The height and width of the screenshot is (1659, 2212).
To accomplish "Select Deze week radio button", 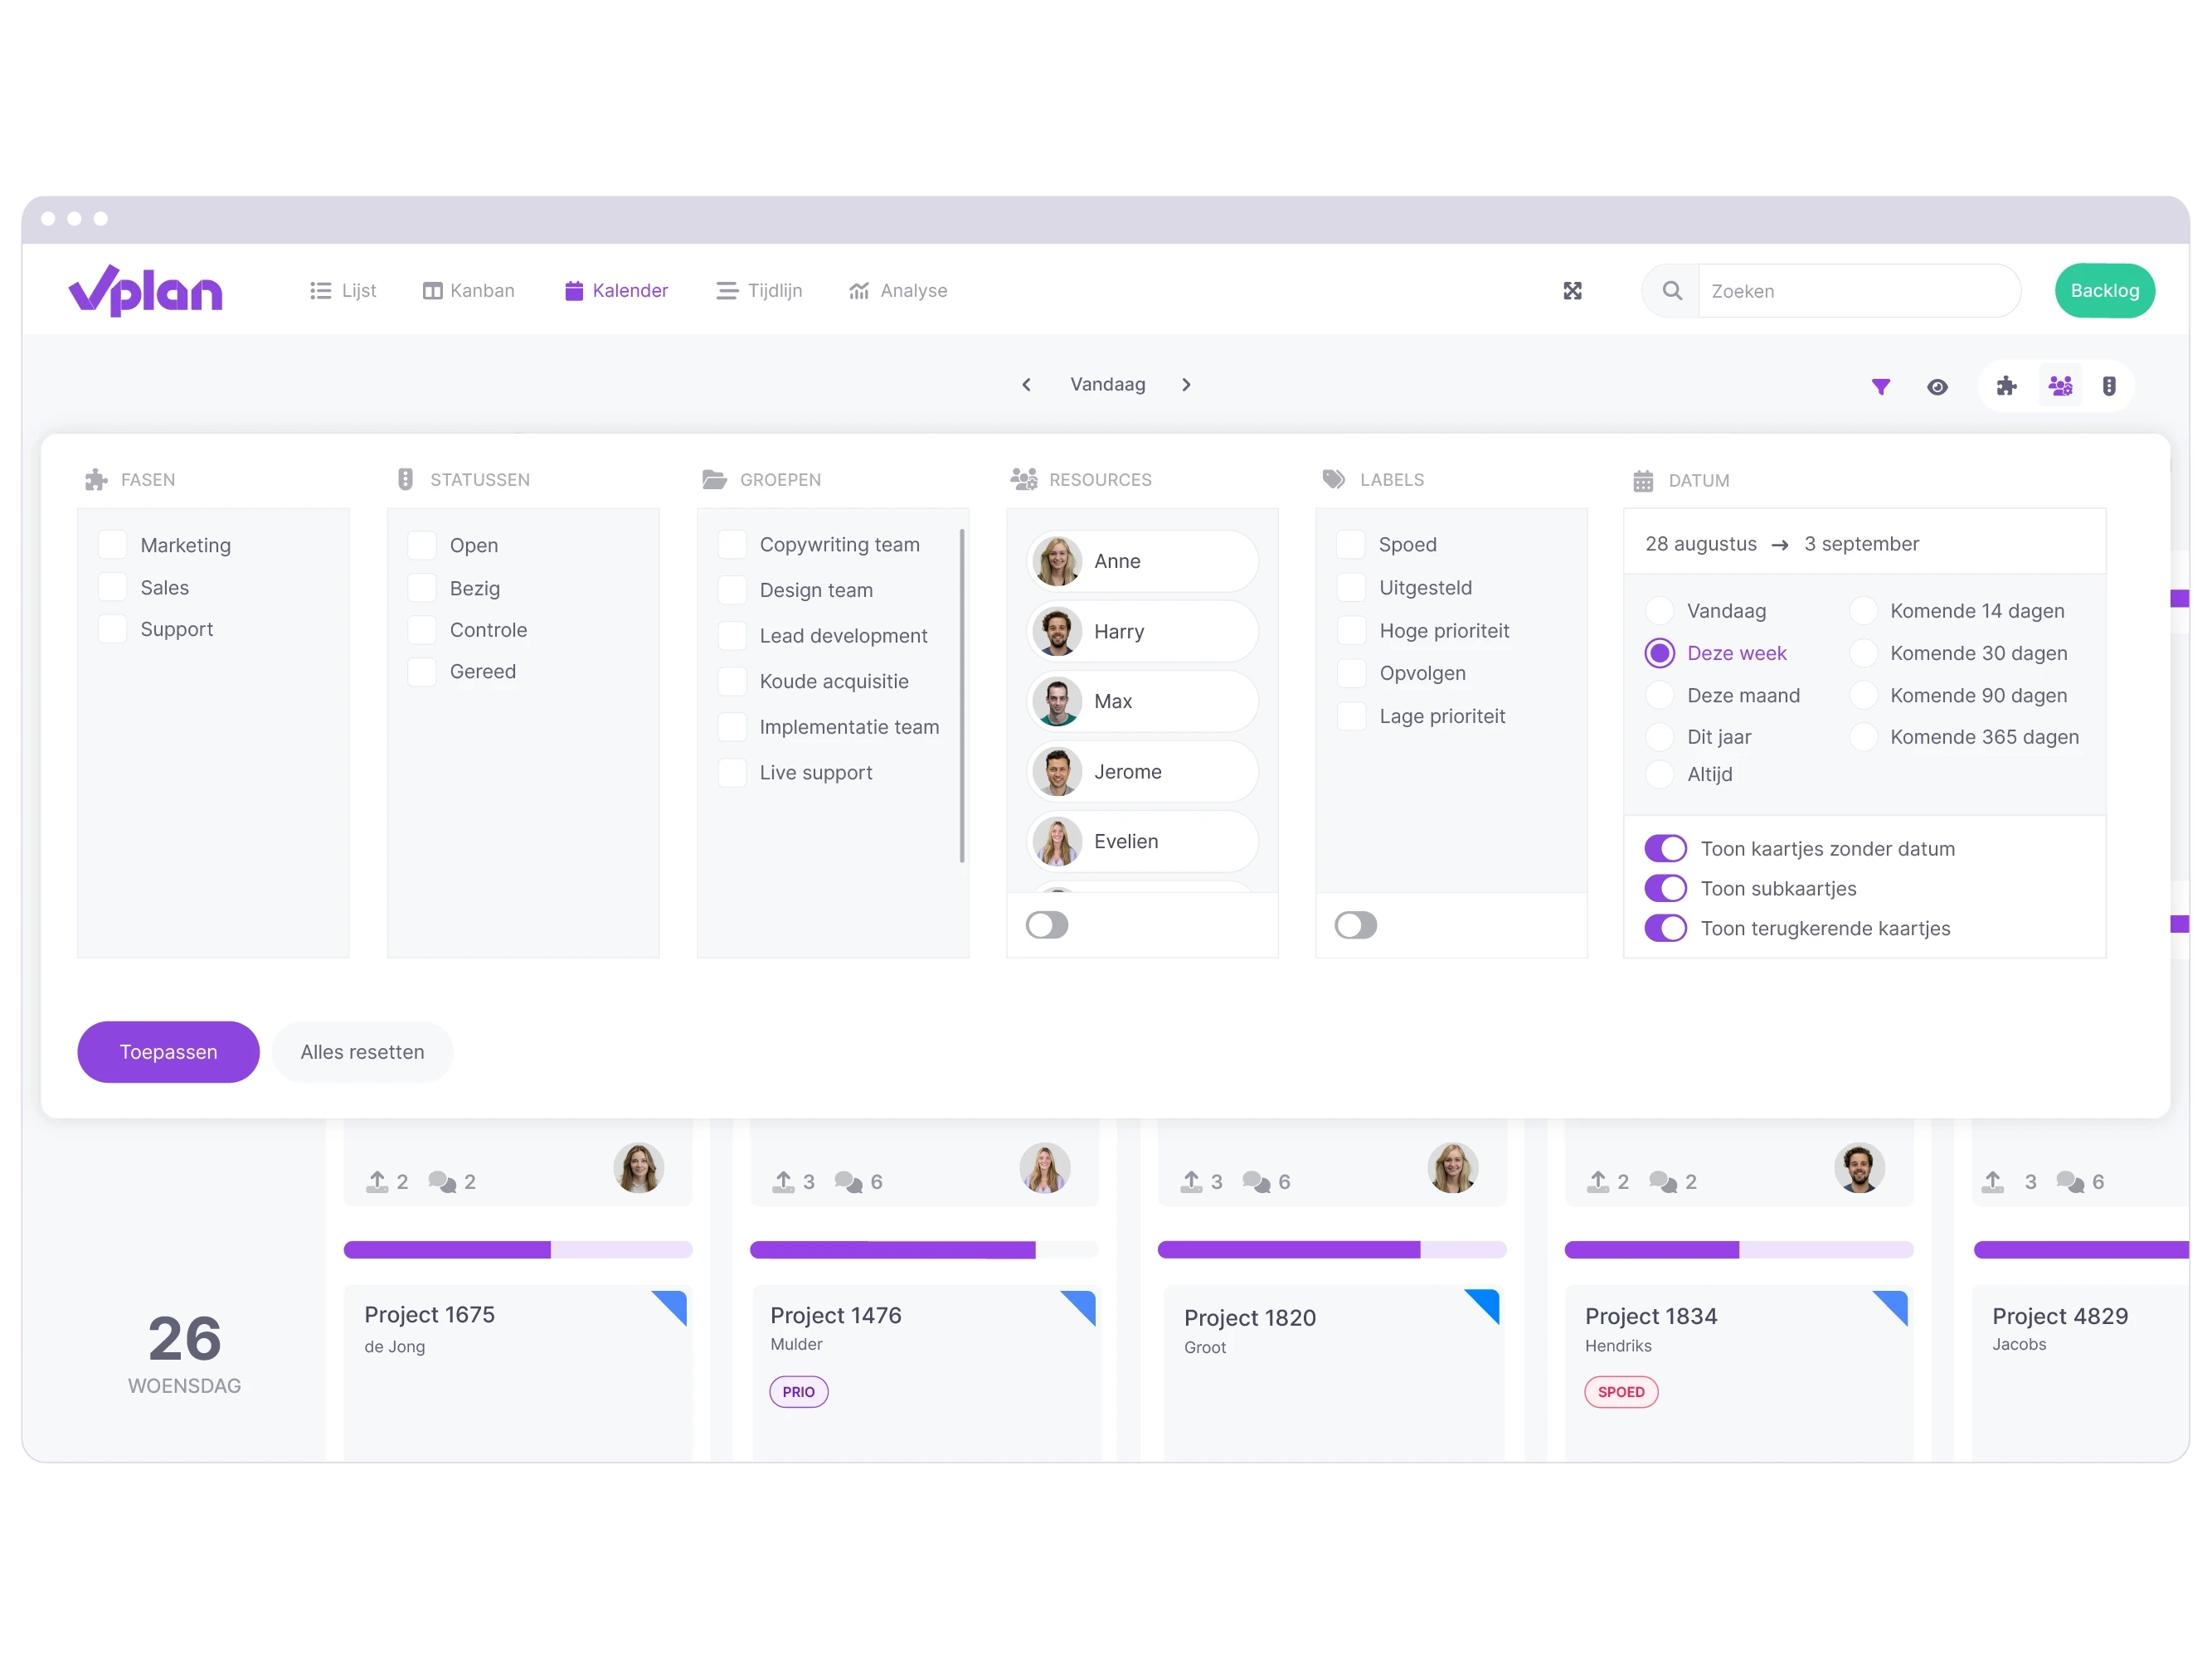I will [1660, 652].
